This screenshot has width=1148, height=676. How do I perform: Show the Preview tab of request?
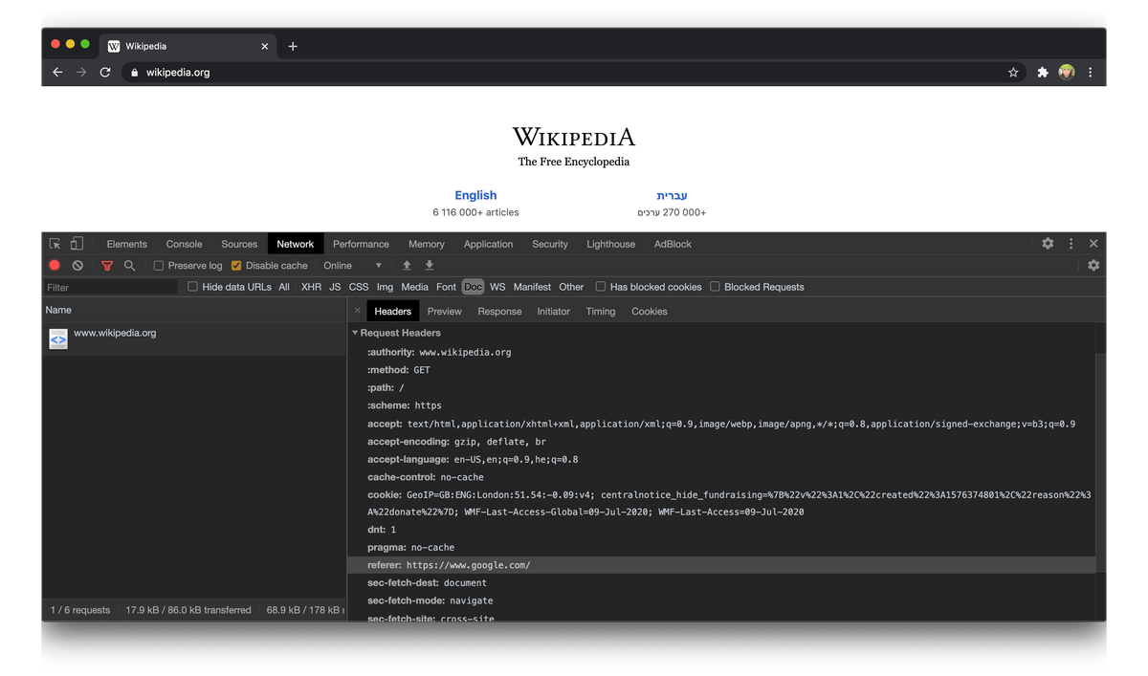point(444,312)
